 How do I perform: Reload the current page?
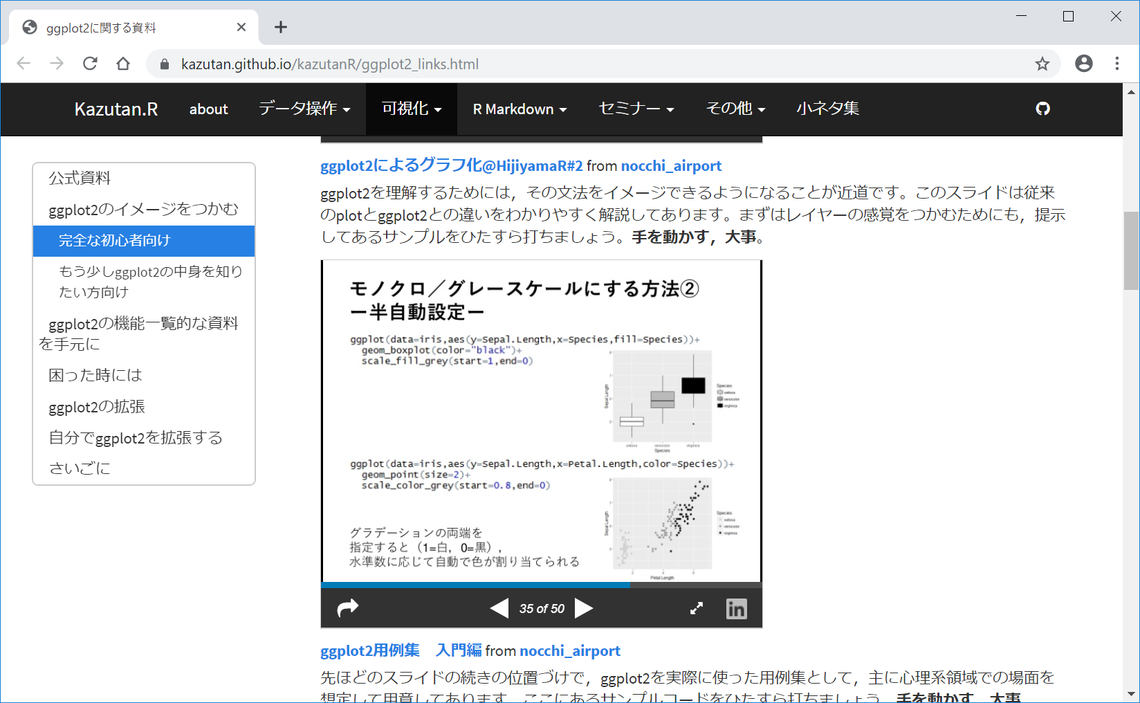pos(90,64)
